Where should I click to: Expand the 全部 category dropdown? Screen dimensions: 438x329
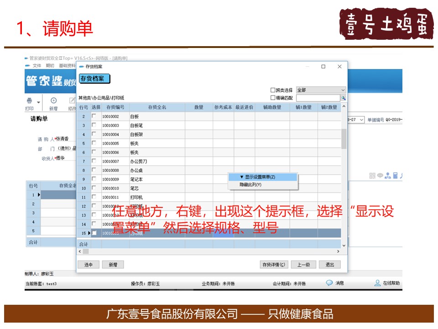(343, 90)
